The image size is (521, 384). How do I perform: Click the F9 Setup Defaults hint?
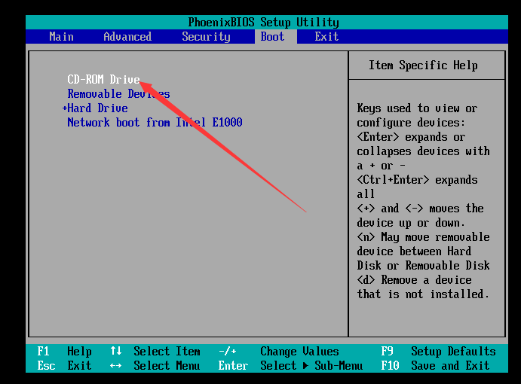pos(439,351)
